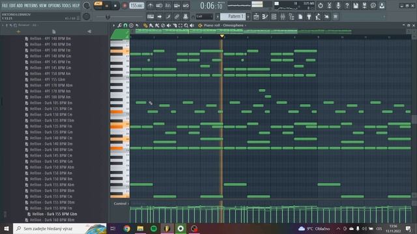Toggle the piano roll magnet snap
The height and width of the screenshot is (234, 417).
pyautogui.click(x=125, y=25)
